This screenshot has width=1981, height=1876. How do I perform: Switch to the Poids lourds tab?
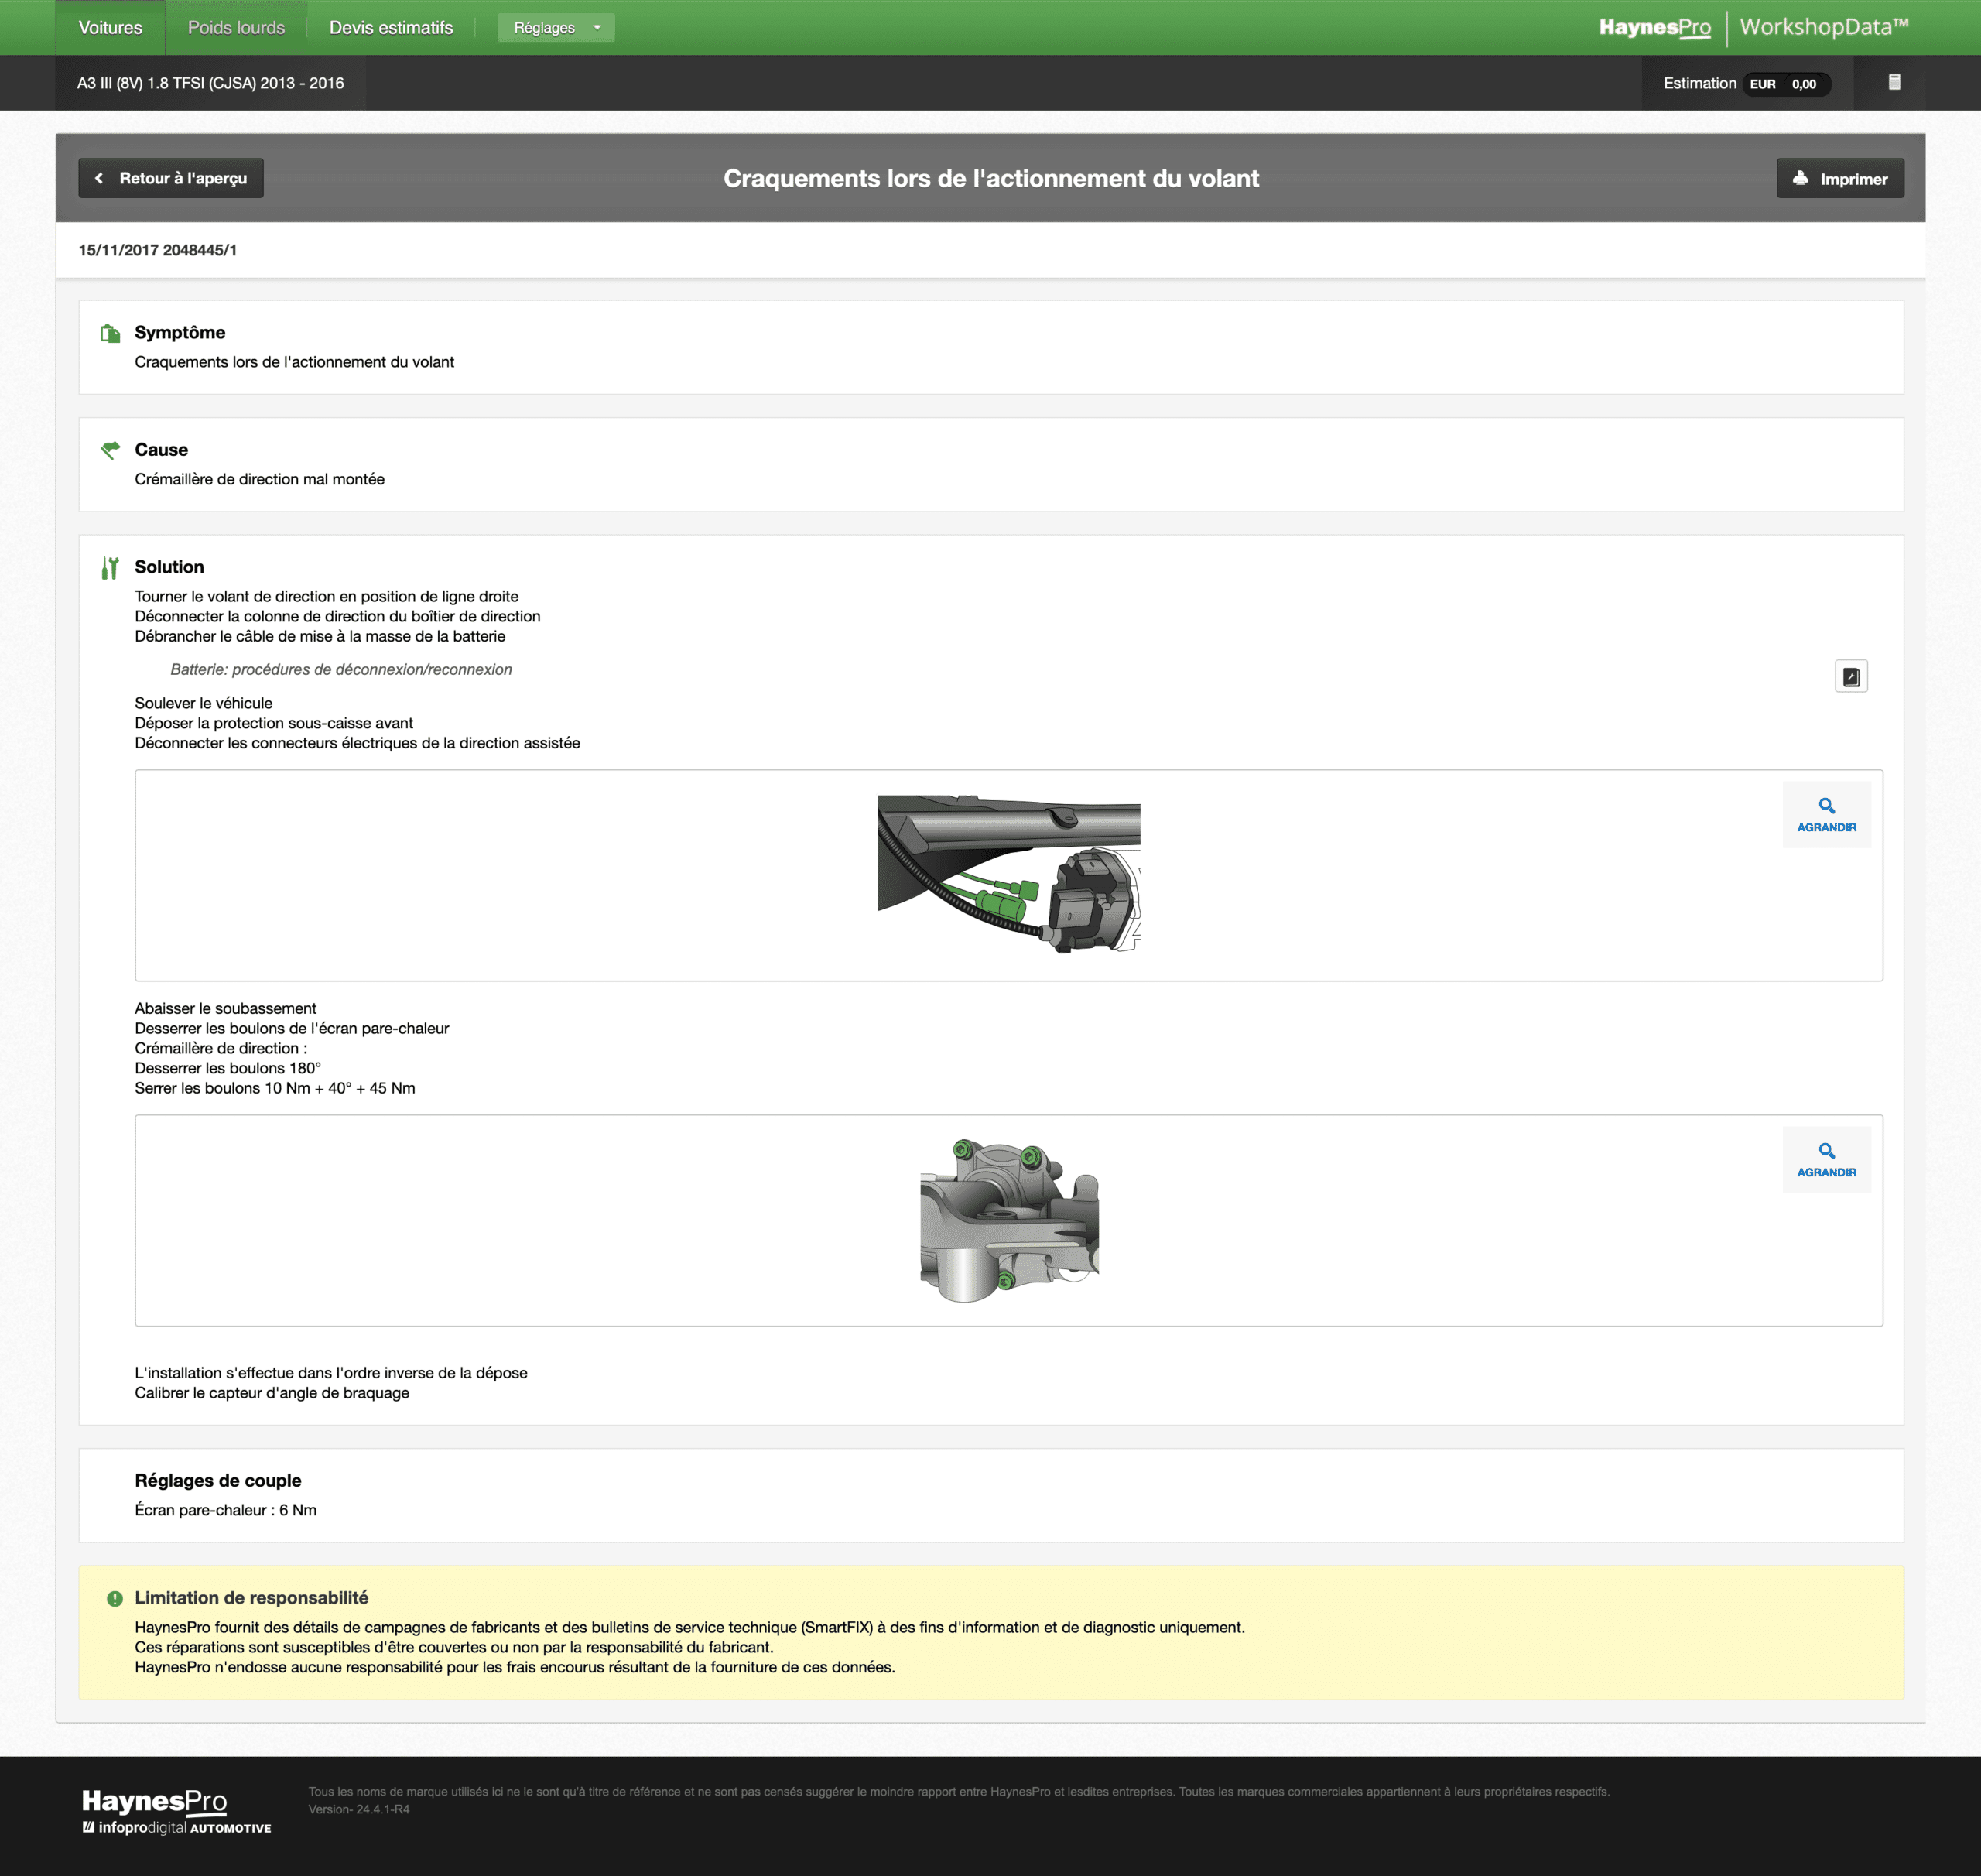pos(236,28)
